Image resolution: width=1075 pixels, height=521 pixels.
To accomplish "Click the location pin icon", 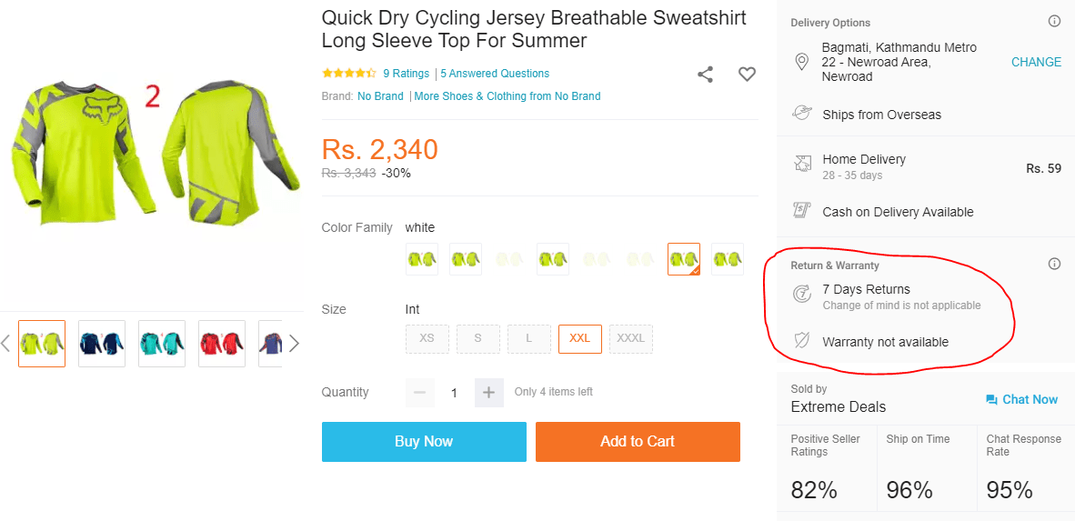I will coord(802,62).
